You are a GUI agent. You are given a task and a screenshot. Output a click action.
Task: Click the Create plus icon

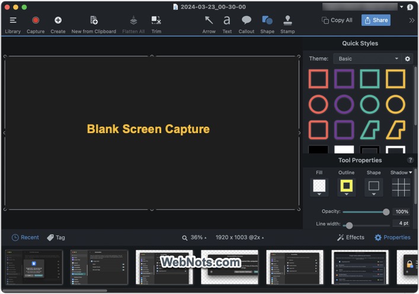coord(58,20)
